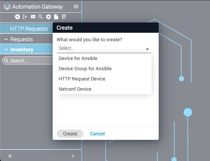Click the magnifier search toolbar icon
Screen dimensions: 210x161
coord(41,17)
